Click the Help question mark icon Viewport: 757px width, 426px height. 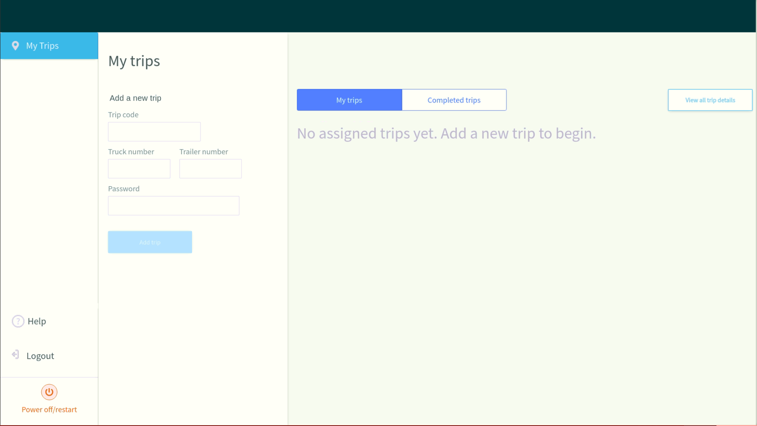click(18, 321)
